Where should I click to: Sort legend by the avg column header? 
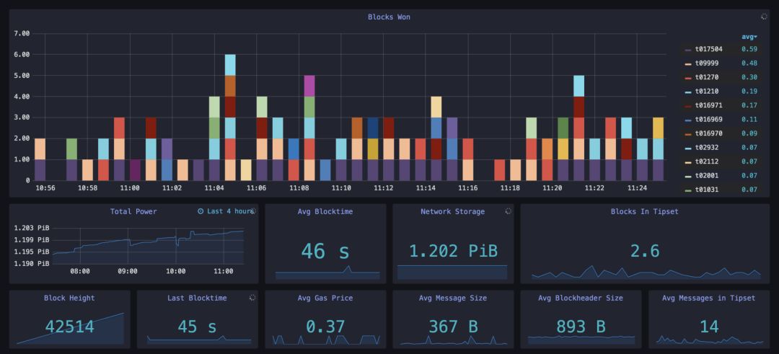click(749, 37)
